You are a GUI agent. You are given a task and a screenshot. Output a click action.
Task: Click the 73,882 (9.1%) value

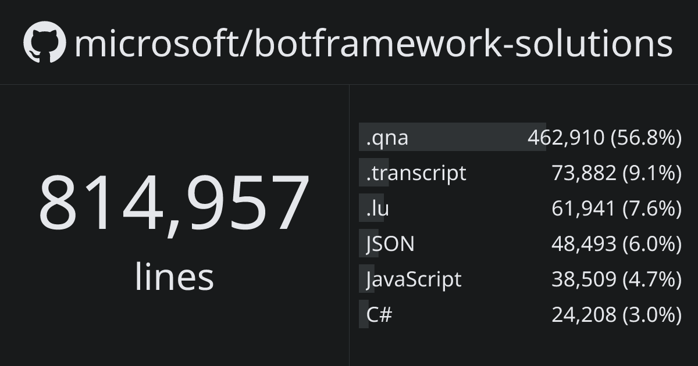617,173
